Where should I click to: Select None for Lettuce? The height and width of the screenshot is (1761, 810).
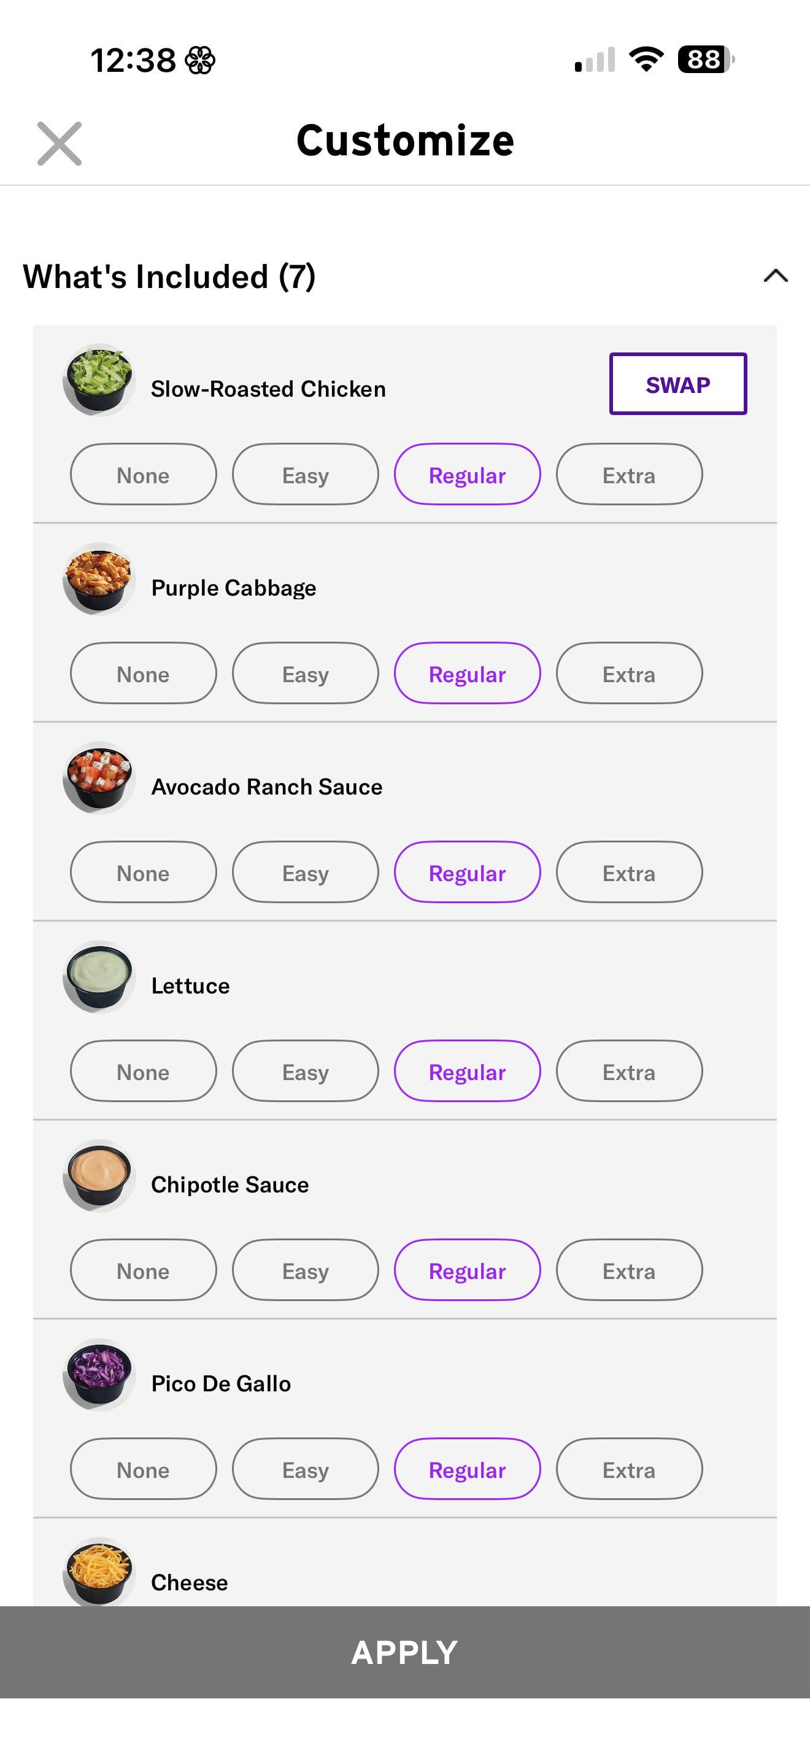click(144, 1071)
